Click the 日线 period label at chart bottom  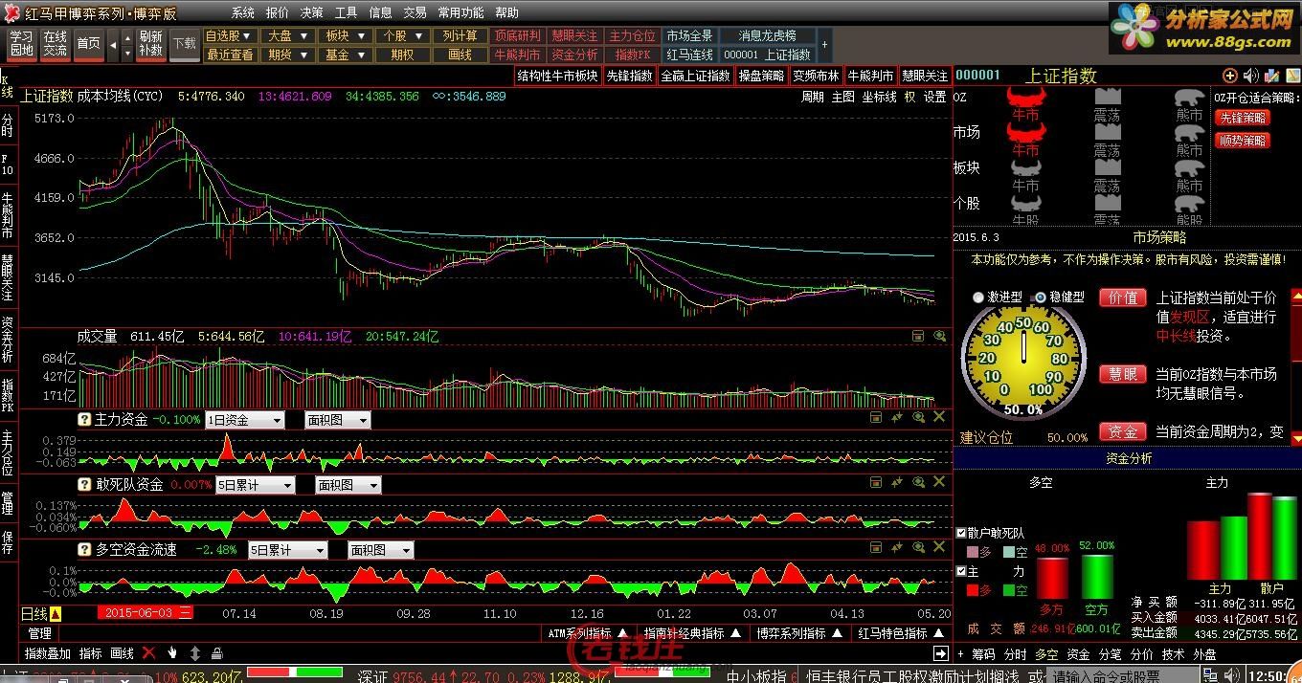coord(34,613)
